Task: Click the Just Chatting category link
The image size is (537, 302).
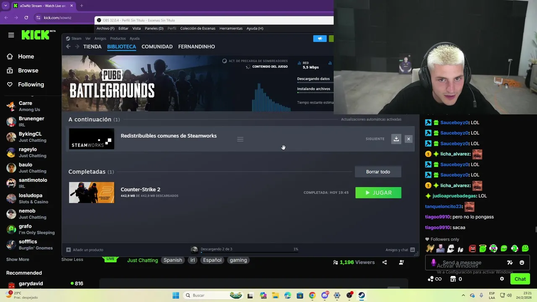Action: tap(143, 260)
